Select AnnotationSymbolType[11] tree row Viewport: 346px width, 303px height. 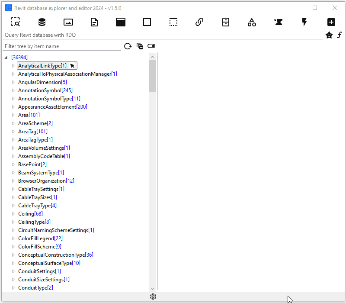(x=49, y=99)
